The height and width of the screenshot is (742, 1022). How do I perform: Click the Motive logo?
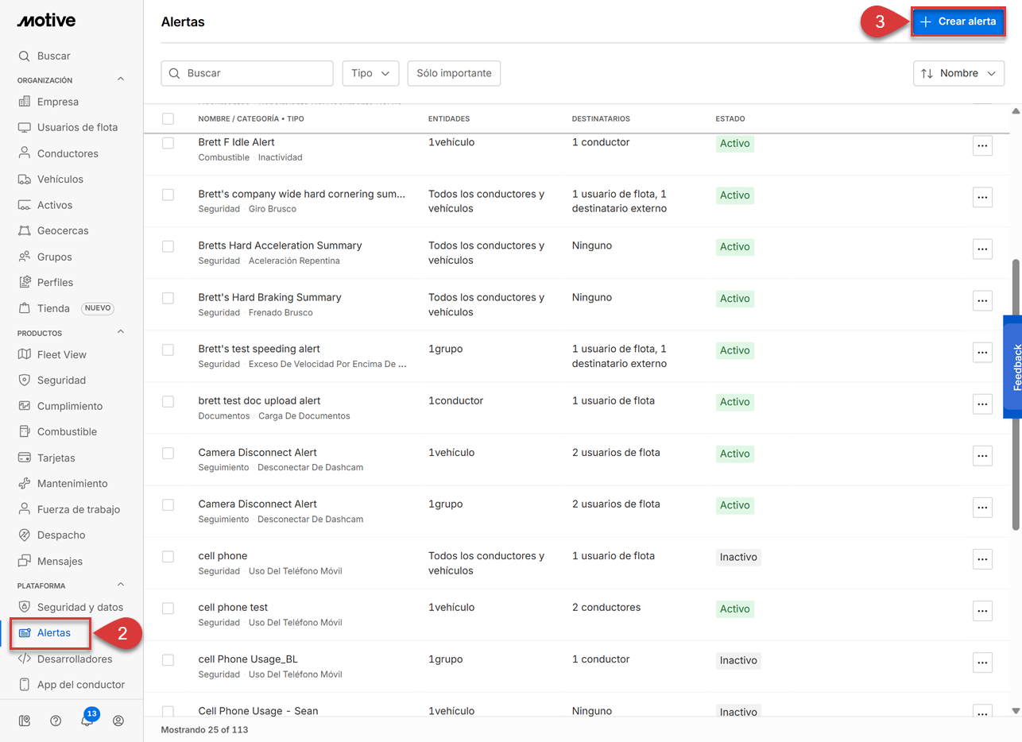click(x=46, y=21)
